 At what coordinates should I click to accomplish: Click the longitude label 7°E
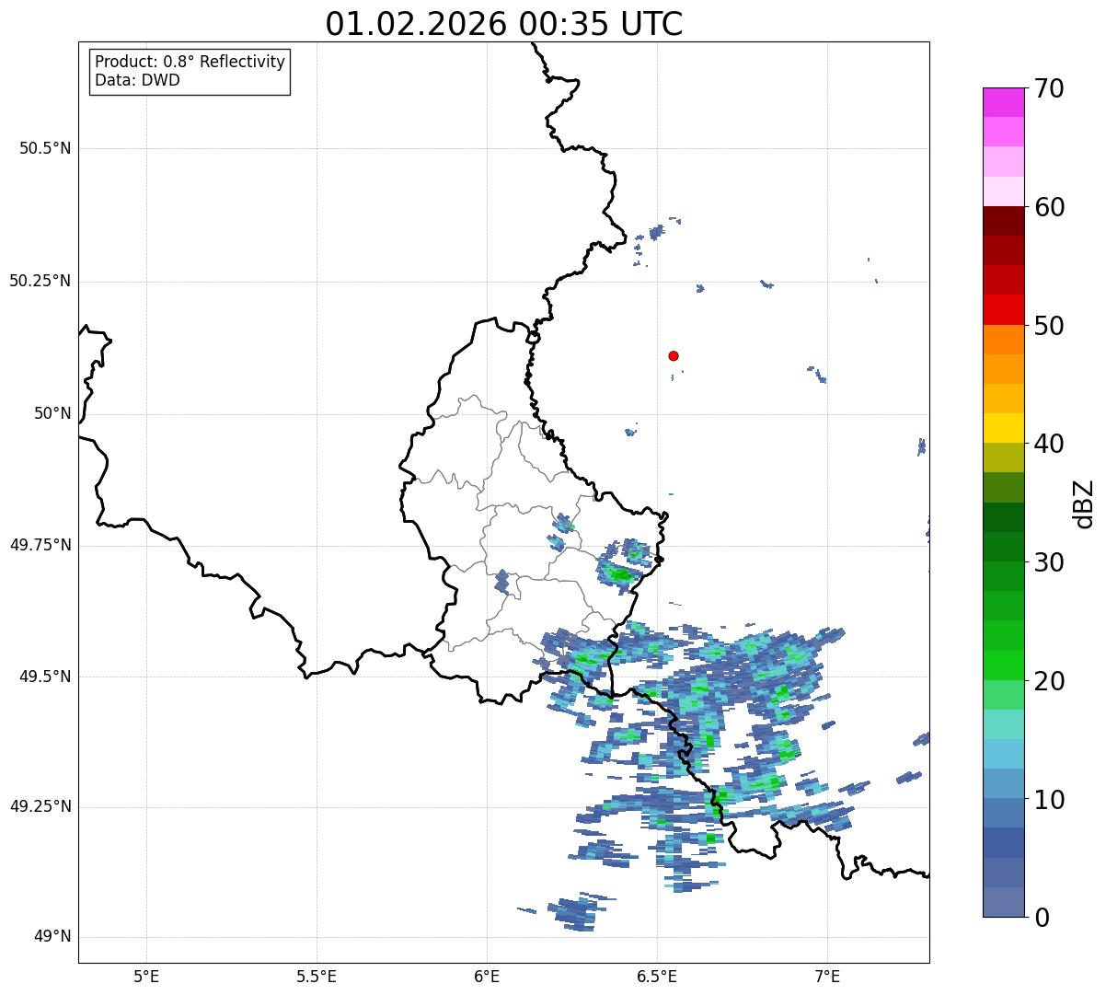827,976
